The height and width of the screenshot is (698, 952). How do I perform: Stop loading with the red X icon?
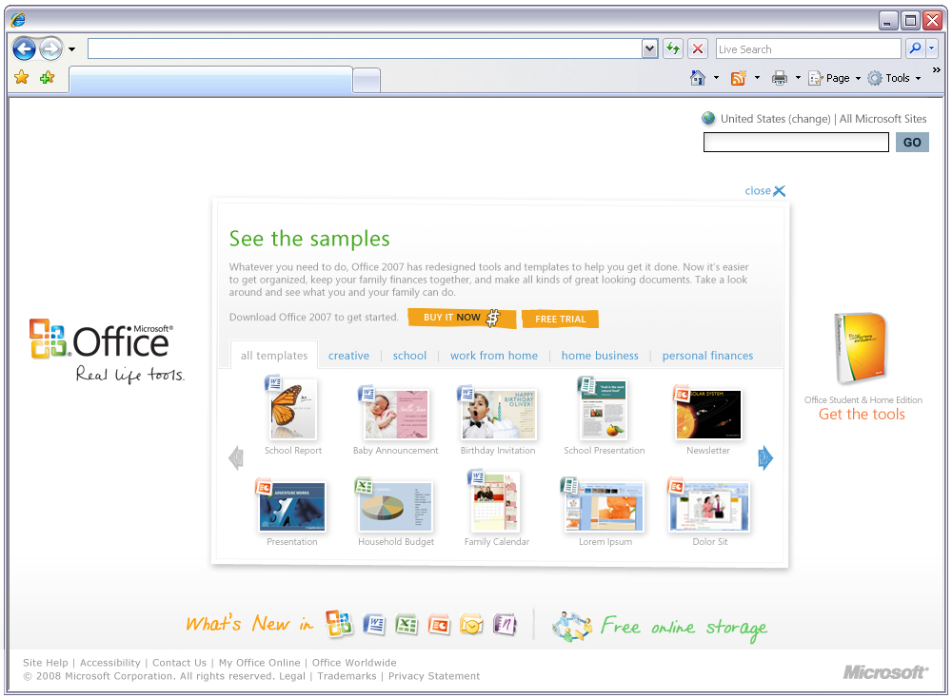[698, 48]
